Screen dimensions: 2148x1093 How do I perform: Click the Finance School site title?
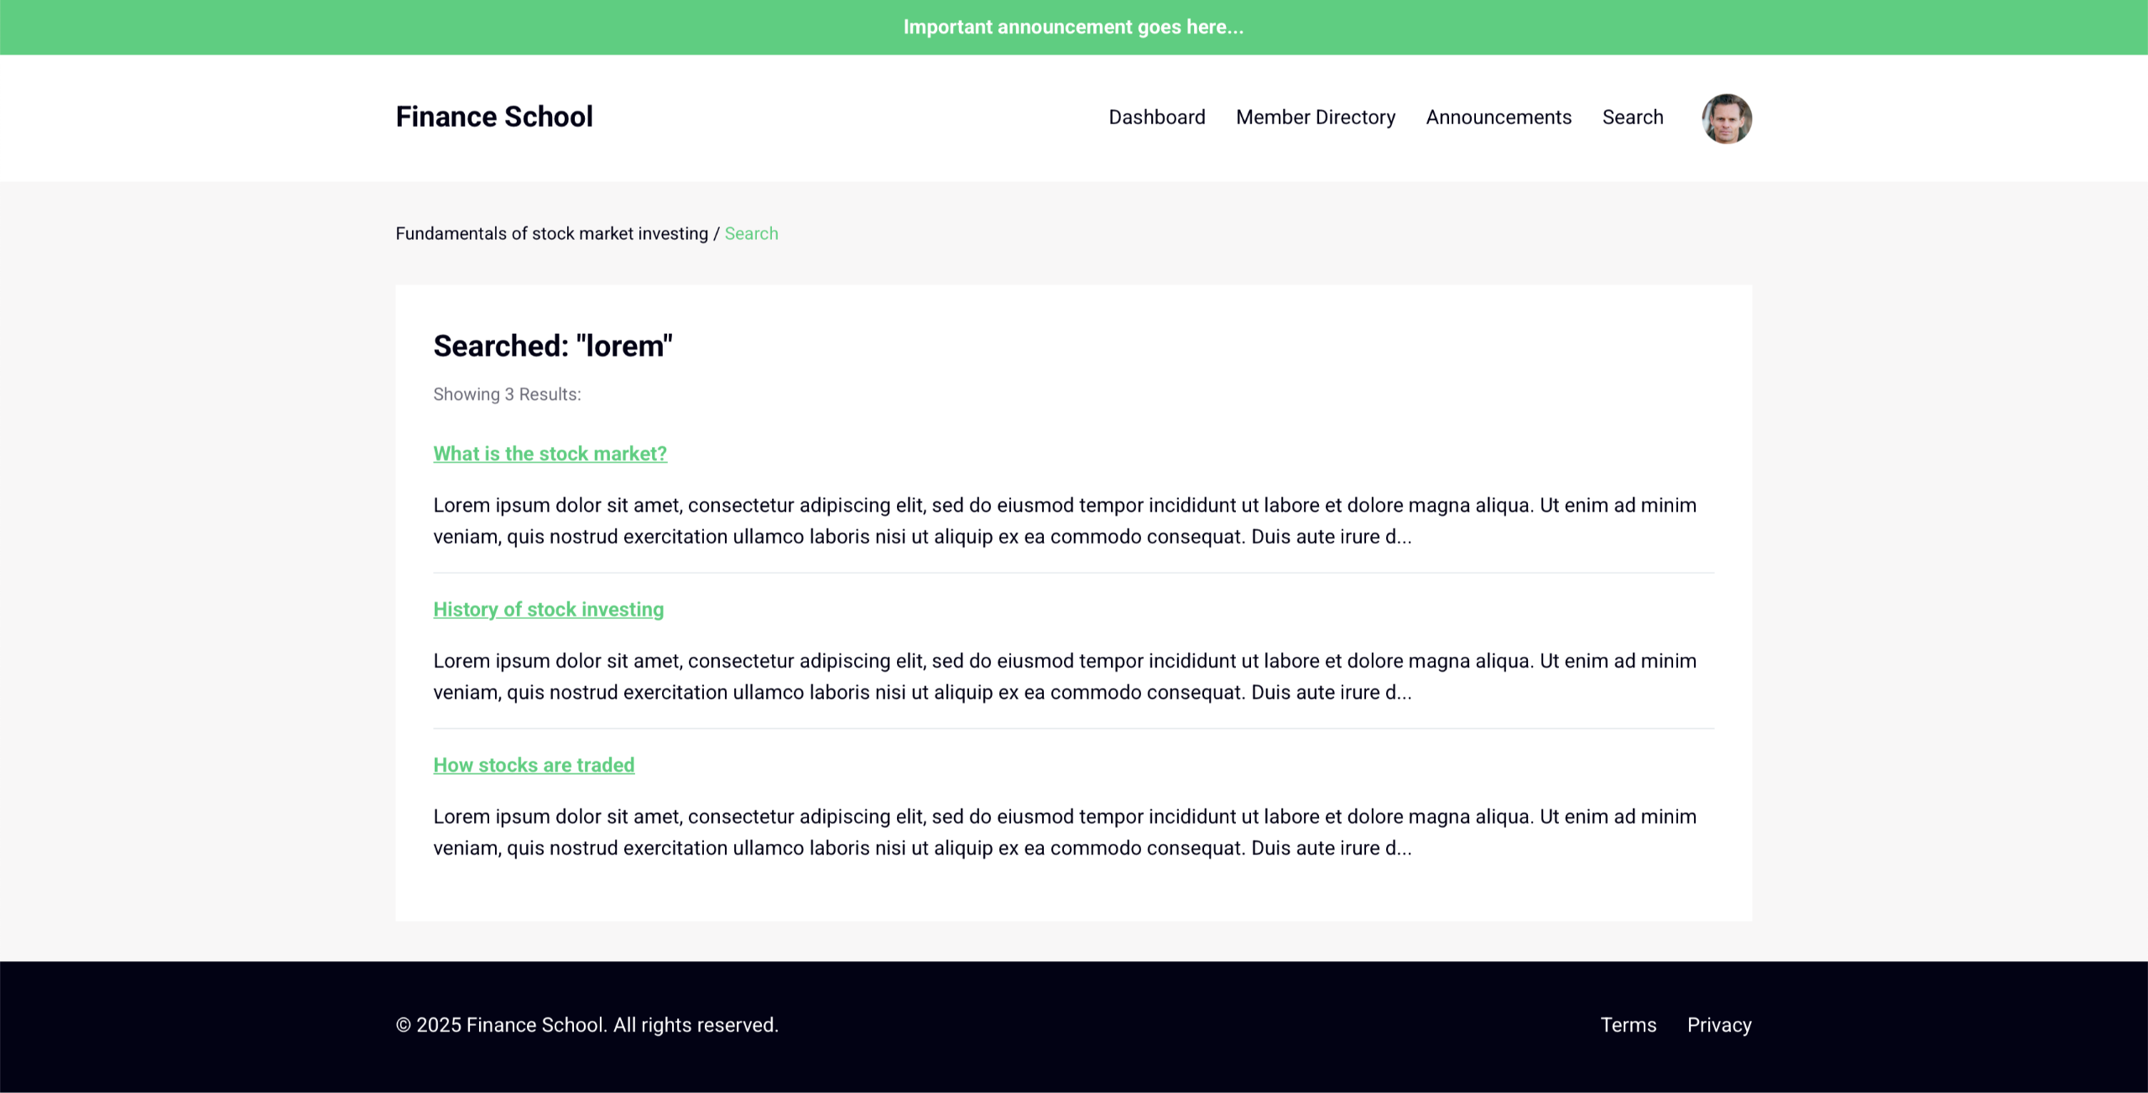[x=494, y=117]
